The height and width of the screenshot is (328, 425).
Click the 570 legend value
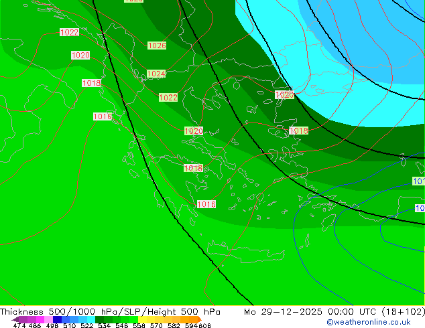pyautogui.click(x=156, y=325)
